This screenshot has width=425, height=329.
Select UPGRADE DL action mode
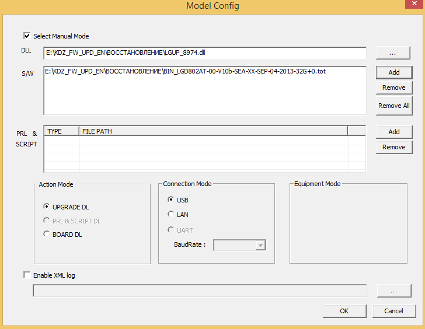pos(47,206)
